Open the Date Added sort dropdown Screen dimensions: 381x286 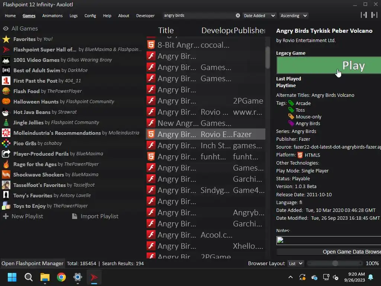pyautogui.click(x=259, y=16)
